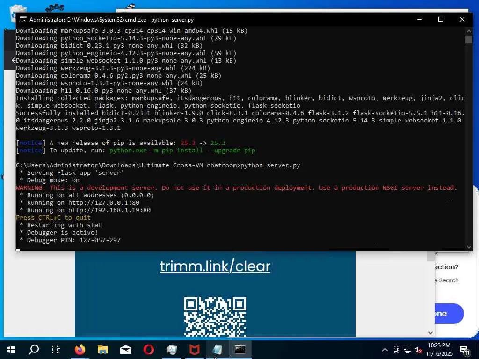Screen dimensions: 479x359
Task: Click the cmd scrollbar down arrow
Action: [469, 247]
